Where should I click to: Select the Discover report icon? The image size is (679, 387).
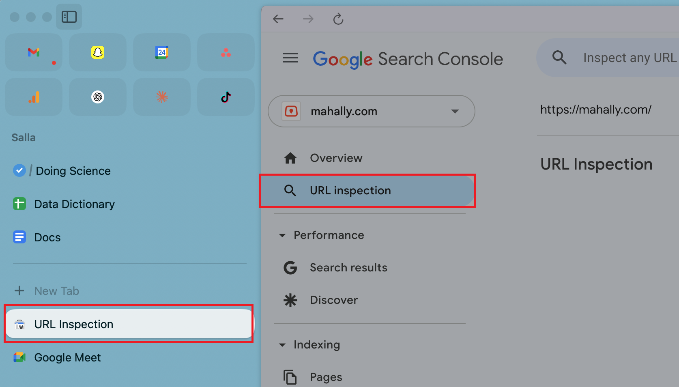(290, 300)
